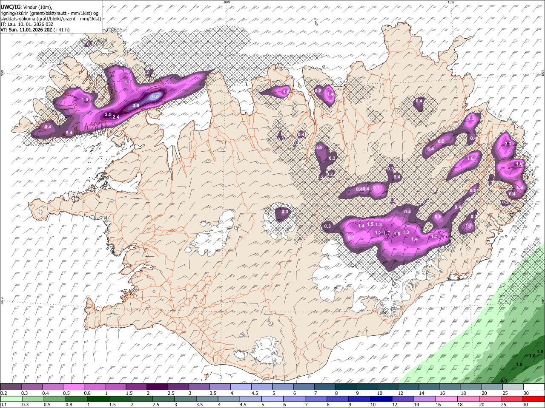Viewport: 545px width, 408px height.
Task: Pick dark purple top swatch between 2 and 2.5
Action: [157, 387]
